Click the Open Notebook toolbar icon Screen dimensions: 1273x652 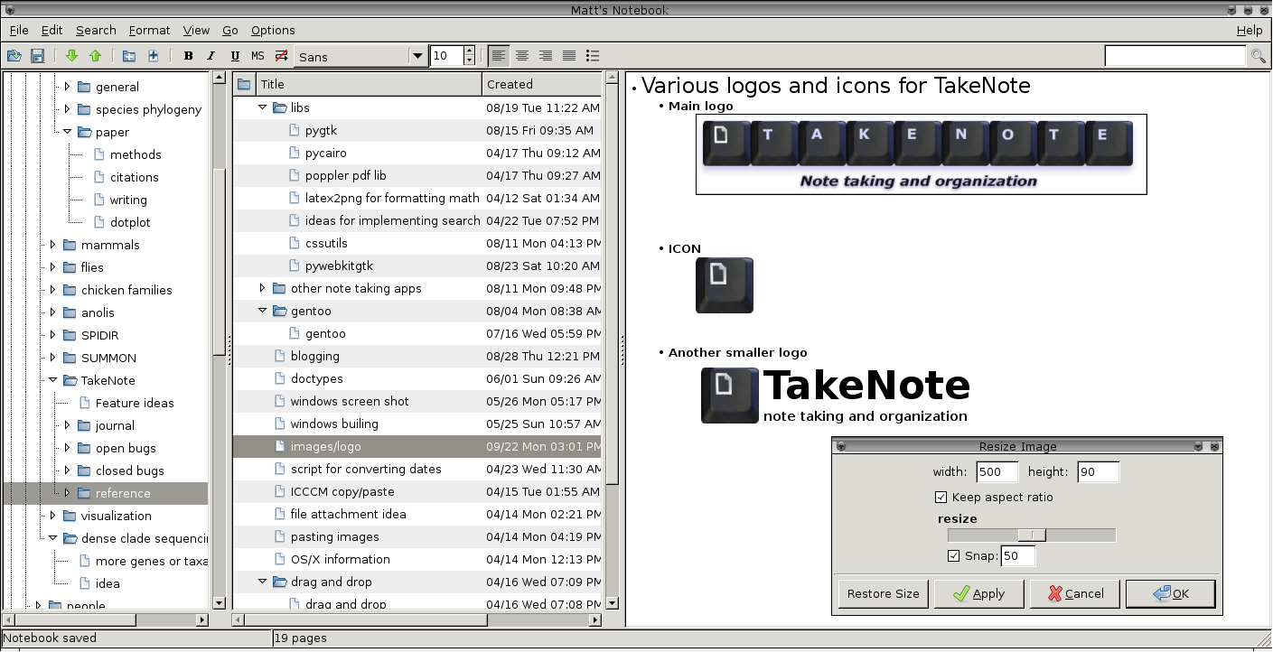pyautogui.click(x=14, y=56)
